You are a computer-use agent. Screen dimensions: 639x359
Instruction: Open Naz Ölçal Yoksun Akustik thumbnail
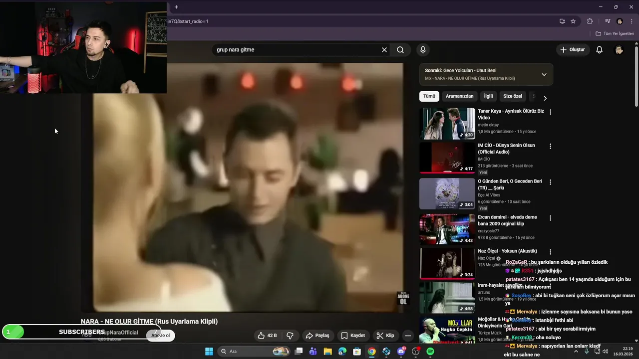pyautogui.click(x=447, y=263)
